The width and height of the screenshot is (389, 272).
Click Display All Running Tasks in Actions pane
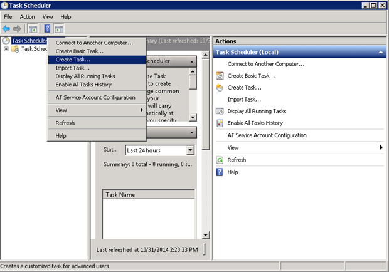click(x=257, y=111)
